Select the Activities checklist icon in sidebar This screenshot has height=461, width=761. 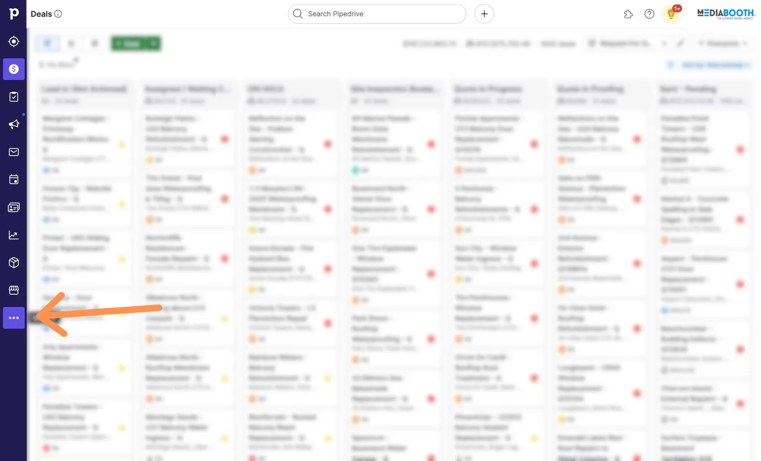click(13, 97)
